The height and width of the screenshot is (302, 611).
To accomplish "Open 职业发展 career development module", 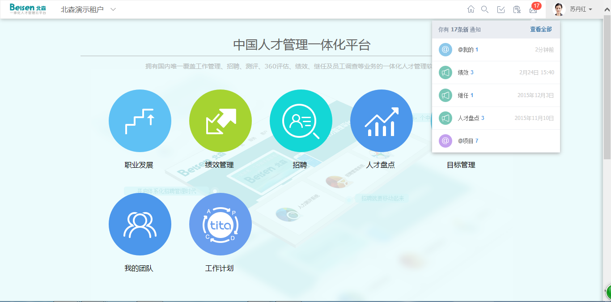I will point(140,121).
